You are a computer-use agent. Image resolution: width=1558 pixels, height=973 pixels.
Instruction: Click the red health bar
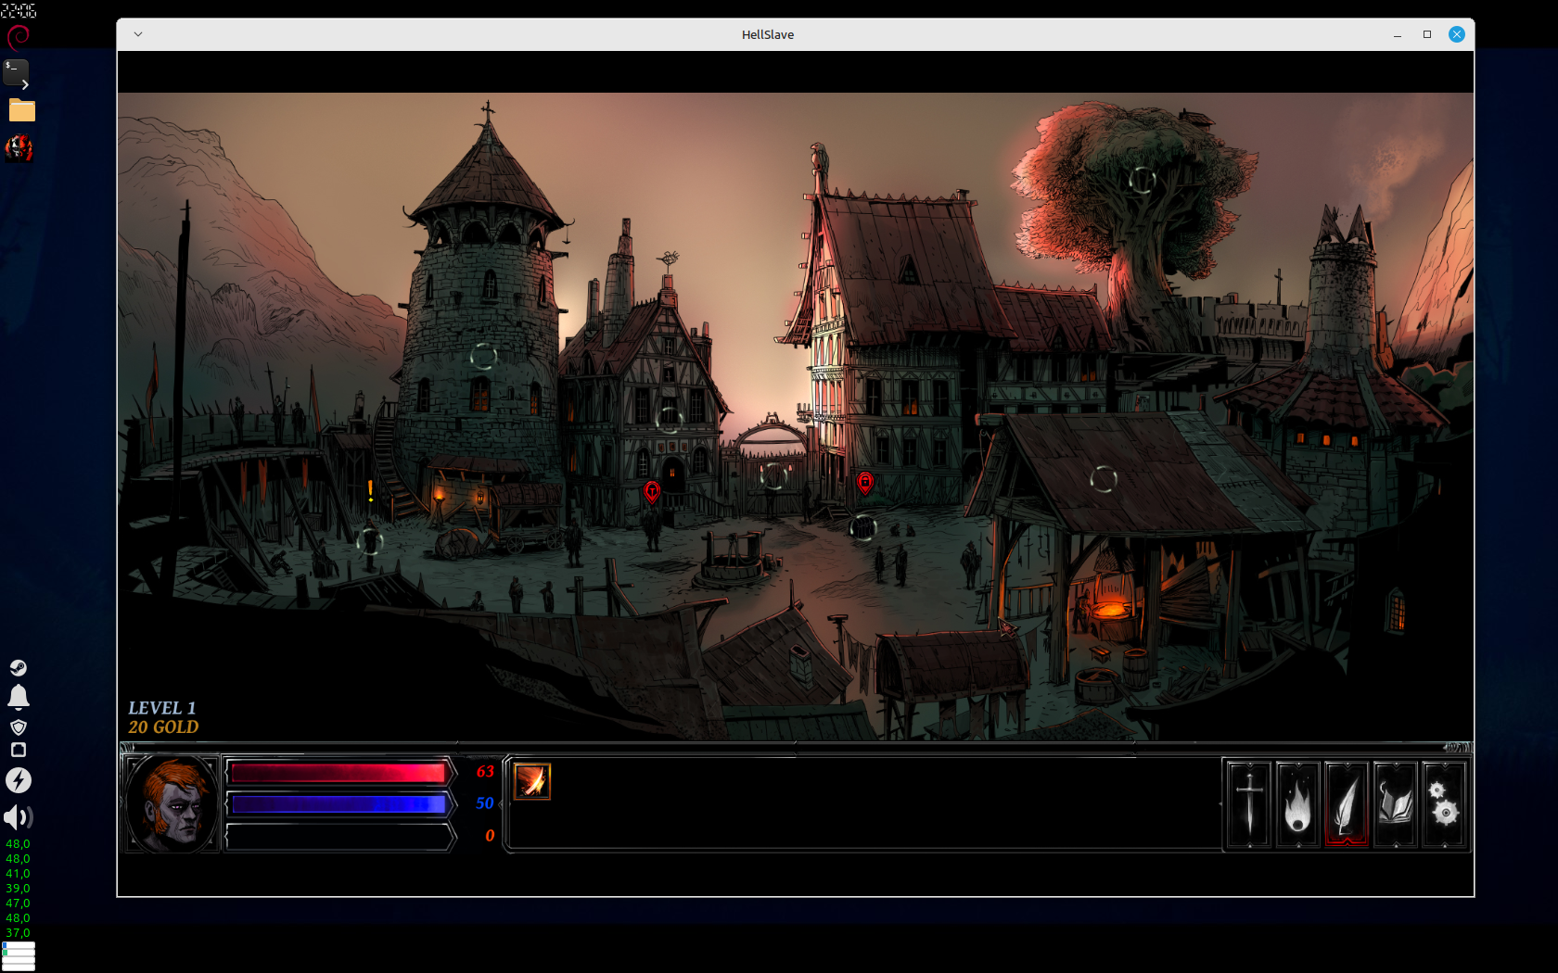(x=338, y=773)
